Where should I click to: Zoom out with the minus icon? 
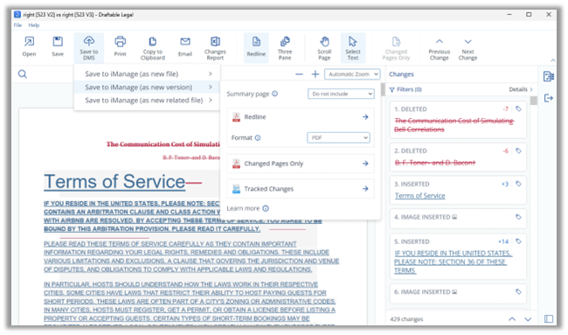point(299,74)
